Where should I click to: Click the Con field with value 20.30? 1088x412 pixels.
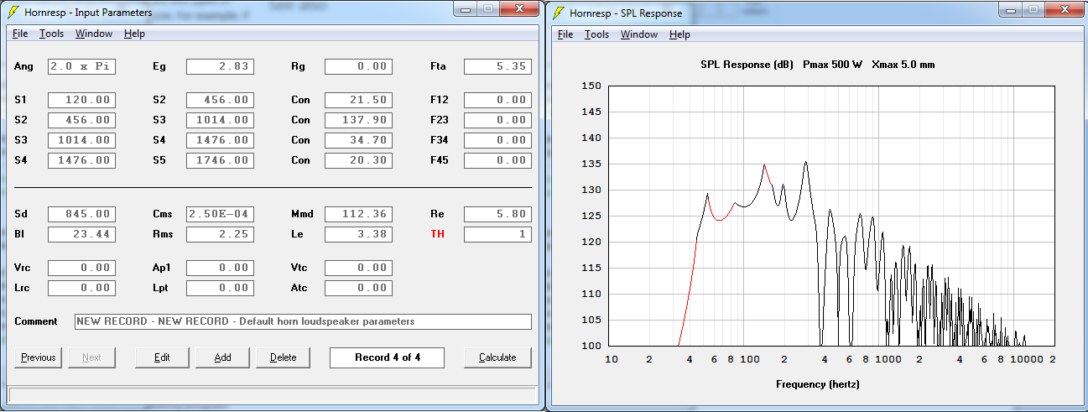[x=358, y=160]
